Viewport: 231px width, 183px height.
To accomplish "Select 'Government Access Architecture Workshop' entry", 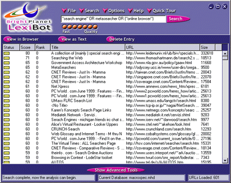I will point(86,63).
